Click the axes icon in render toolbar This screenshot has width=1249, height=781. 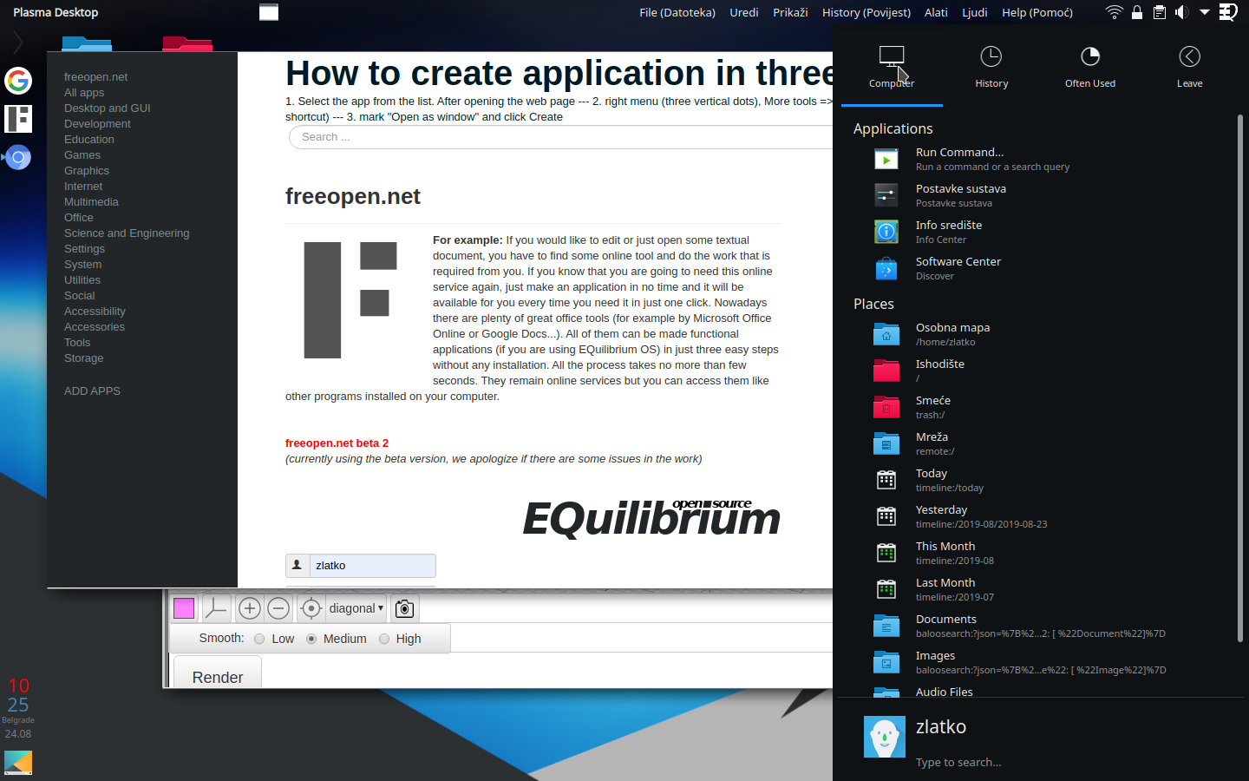tap(216, 608)
